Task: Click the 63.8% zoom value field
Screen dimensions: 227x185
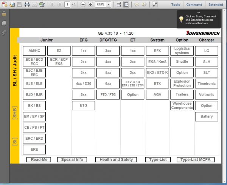Action: pyautogui.click(x=101, y=5)
